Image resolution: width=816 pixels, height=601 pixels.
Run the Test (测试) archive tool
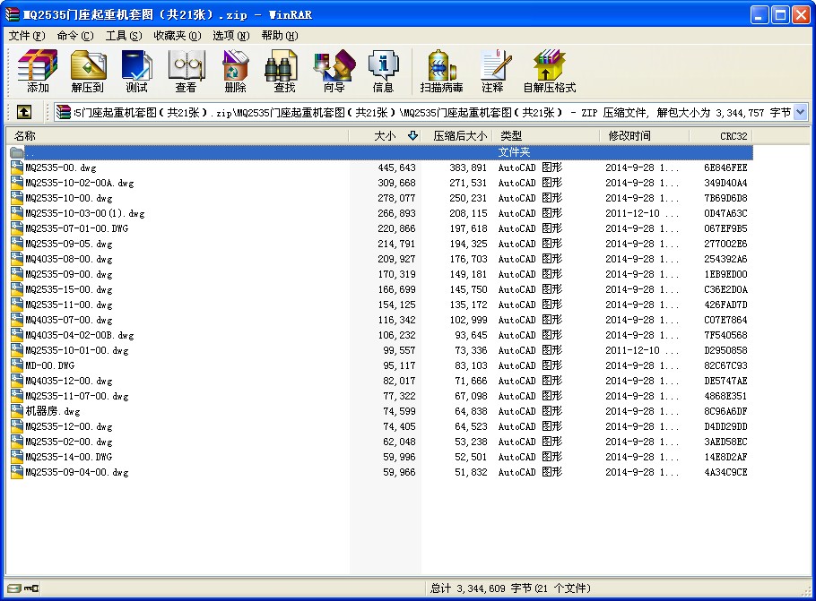coord(136,71)
